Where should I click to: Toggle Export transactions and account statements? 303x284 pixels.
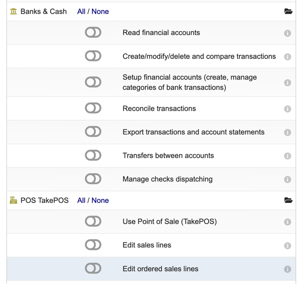[93, 132]
